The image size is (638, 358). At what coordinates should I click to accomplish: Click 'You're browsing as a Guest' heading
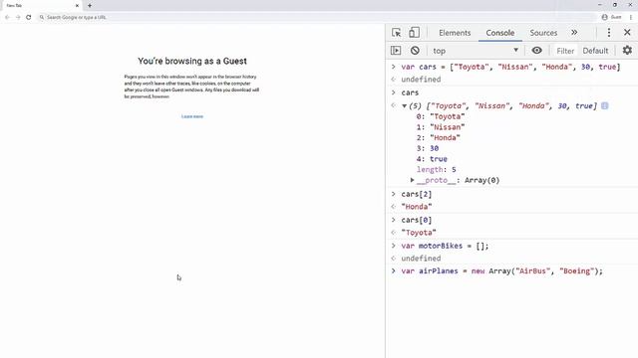coord(192,61)
